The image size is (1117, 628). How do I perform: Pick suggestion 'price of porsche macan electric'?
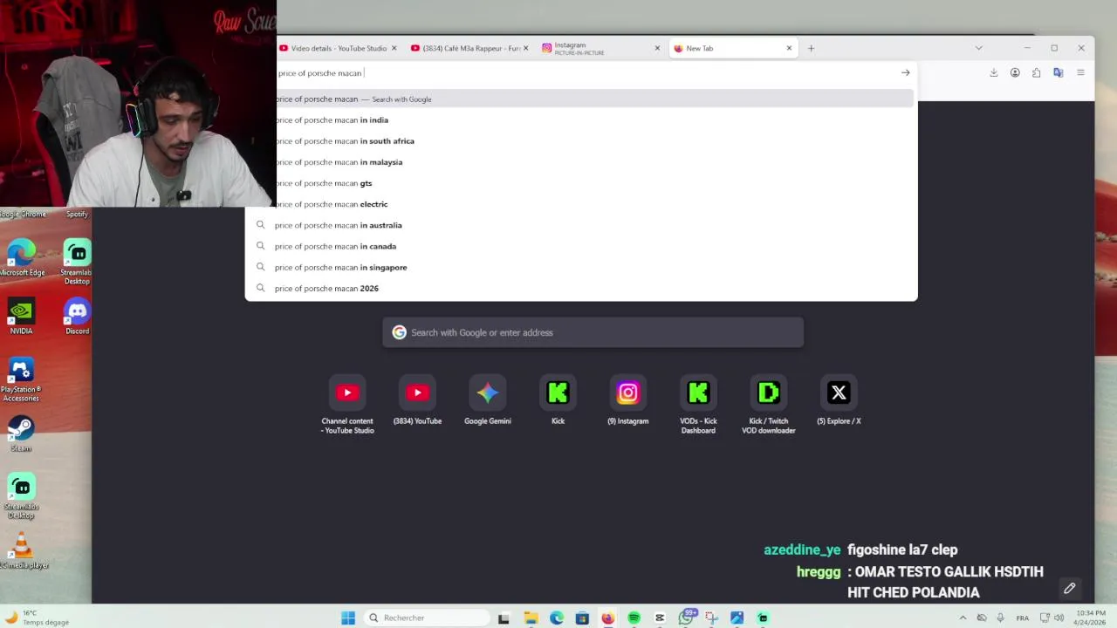(595, 204)
